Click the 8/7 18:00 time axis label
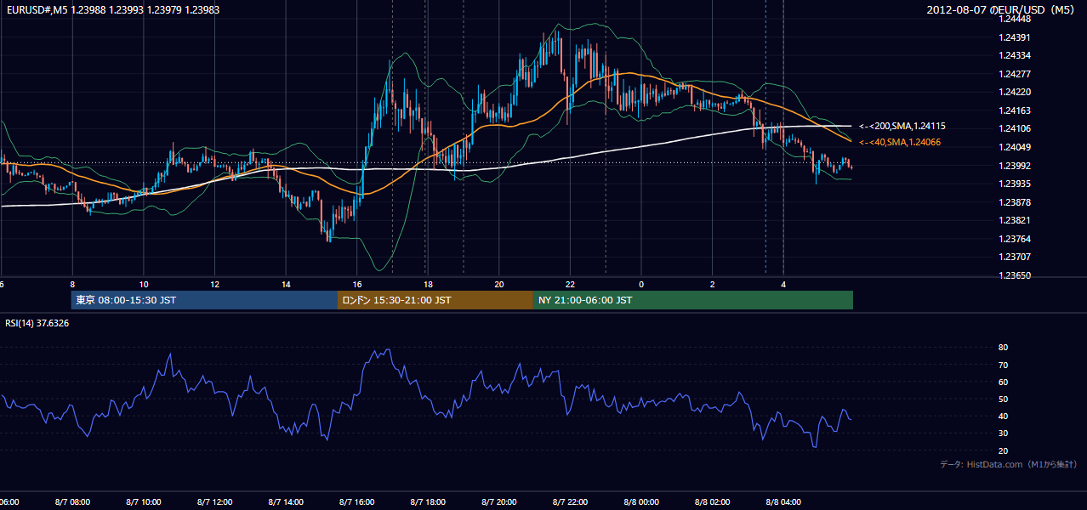The width and height of the screenshot is (1087, 510). [428, 502]
